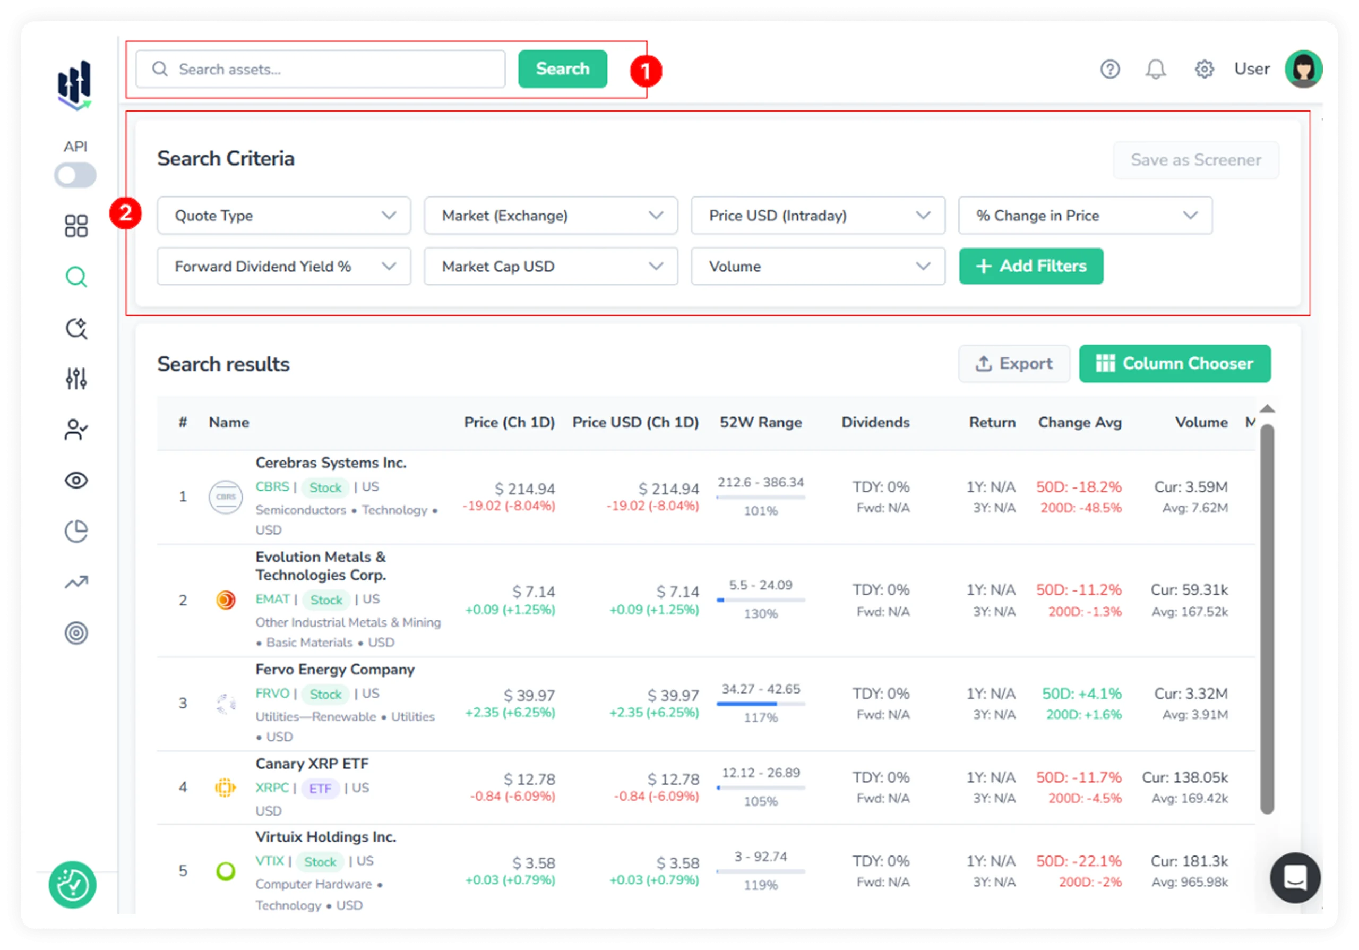
Task: Sort by Price USD (Ch 1D) column header
Action: pos(635,423)
